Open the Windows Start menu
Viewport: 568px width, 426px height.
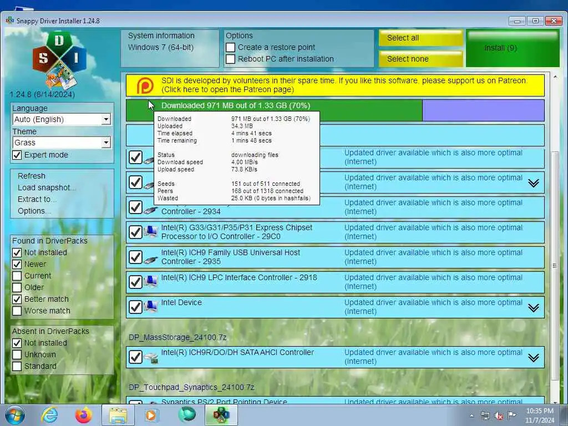click(x=14, y=415)
